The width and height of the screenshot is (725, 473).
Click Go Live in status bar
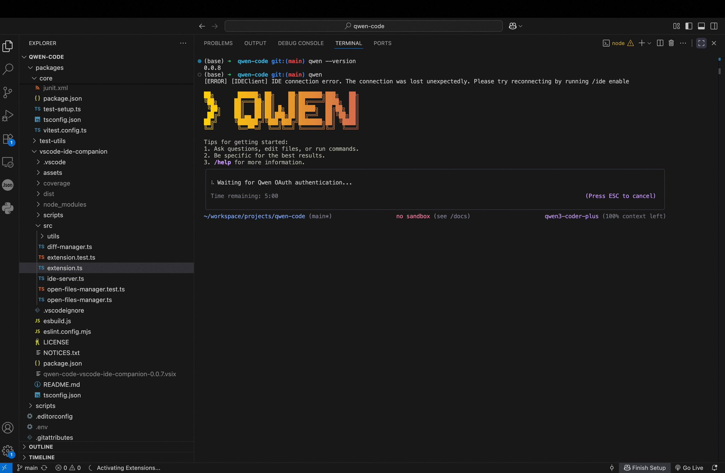click(x=689, y=468)
